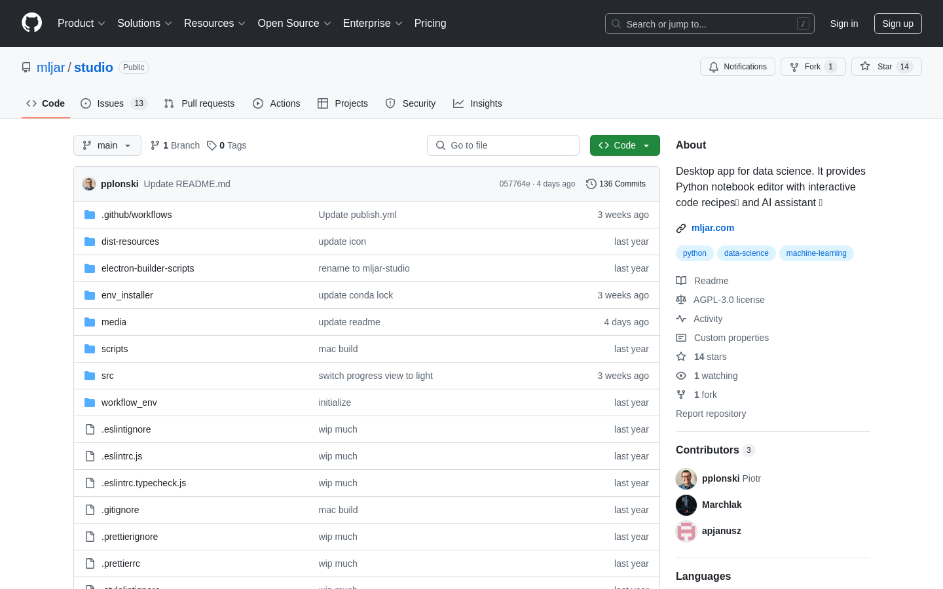This screenshot has height=589, width=943.
Task: Click the env_installer folder icon
Action: tap(90, 295)
